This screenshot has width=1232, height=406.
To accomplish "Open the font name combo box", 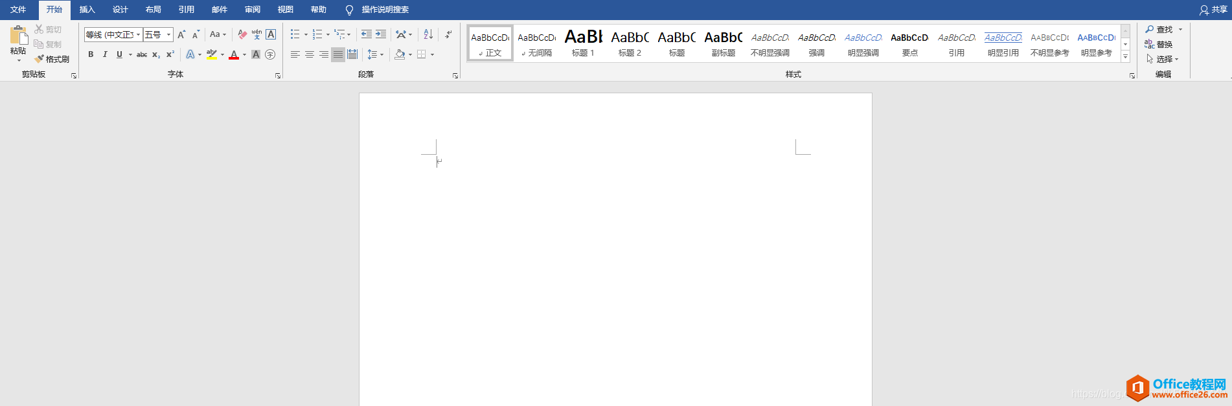I will point(113,34).
